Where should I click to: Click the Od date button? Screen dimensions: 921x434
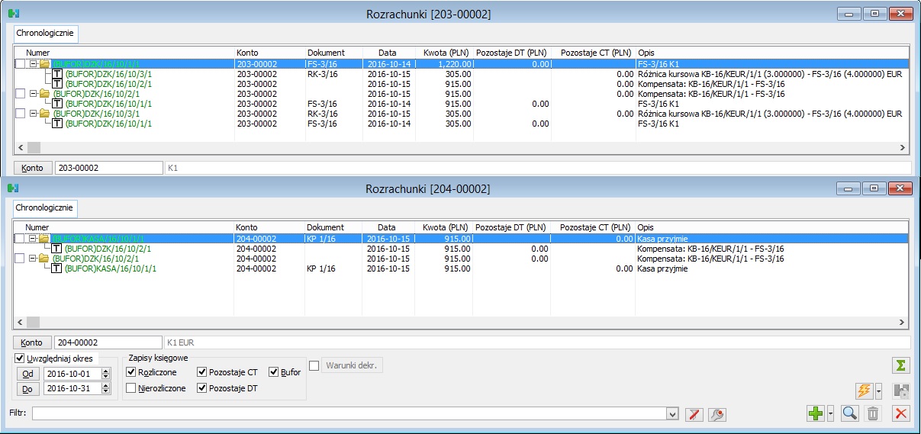[28, 375]
